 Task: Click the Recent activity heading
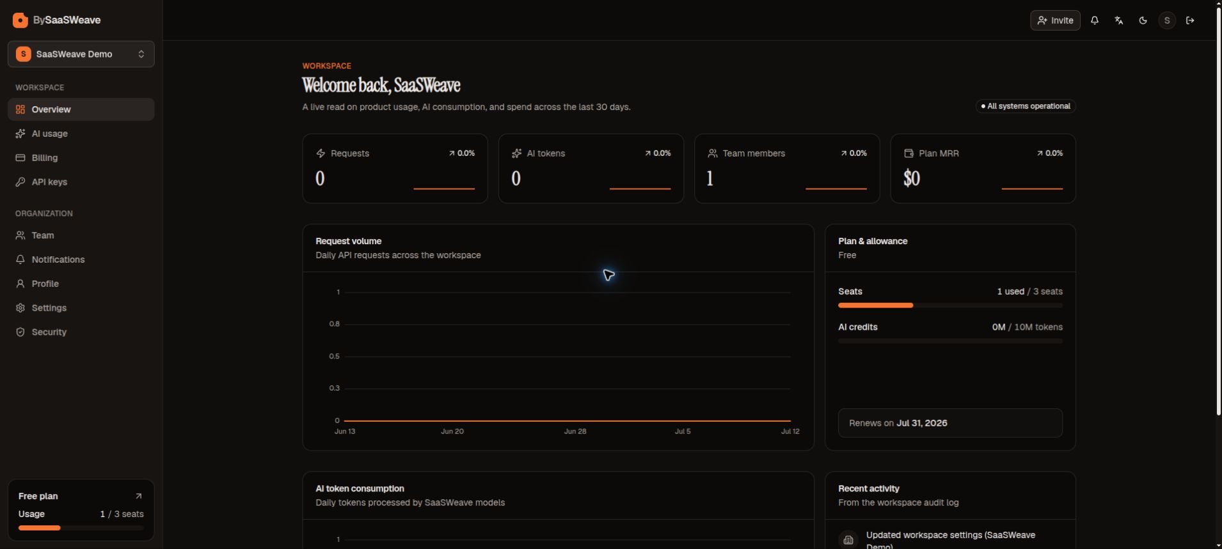869,488
